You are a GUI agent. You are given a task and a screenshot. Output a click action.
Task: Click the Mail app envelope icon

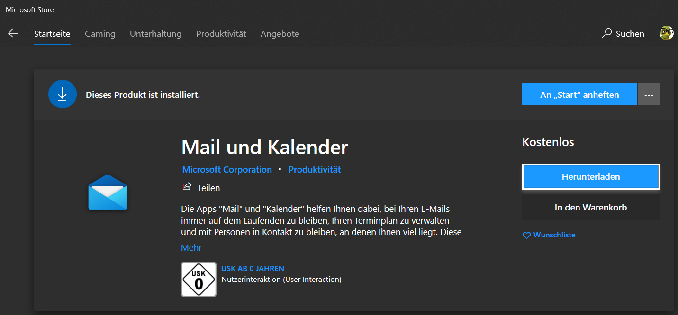(x=108, y=192)
